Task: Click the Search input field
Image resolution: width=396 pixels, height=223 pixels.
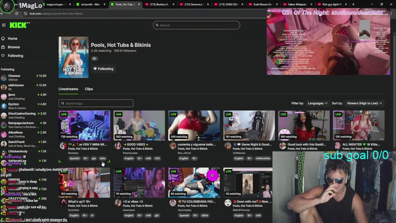Action: click(x=196, y=25)
